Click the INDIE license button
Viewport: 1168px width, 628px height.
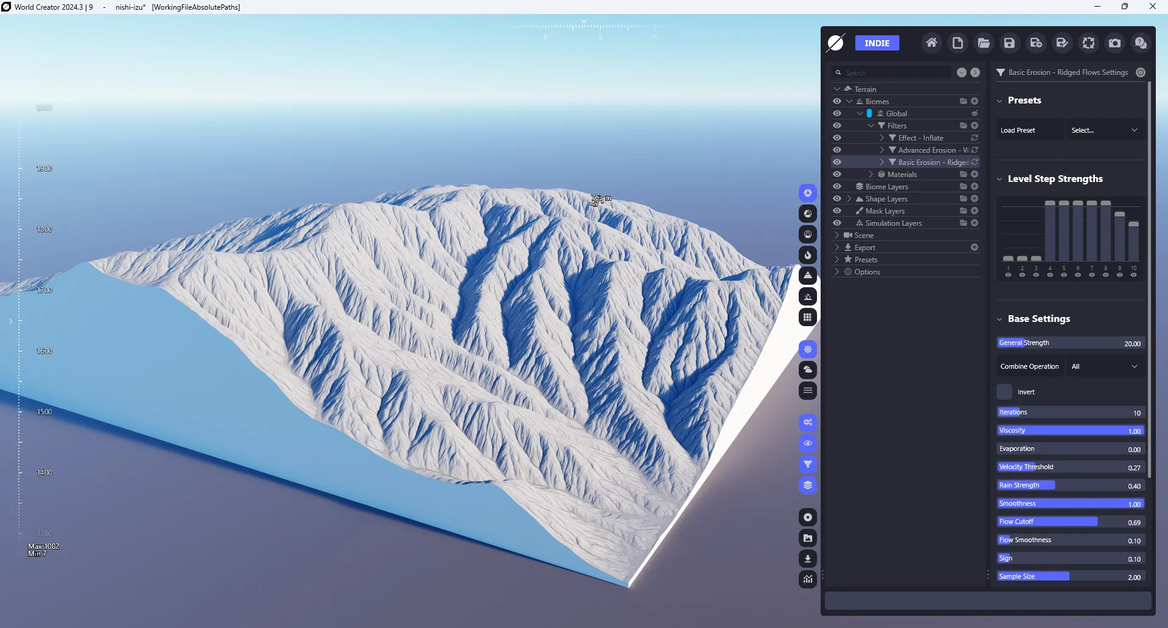tap(877, 43)
